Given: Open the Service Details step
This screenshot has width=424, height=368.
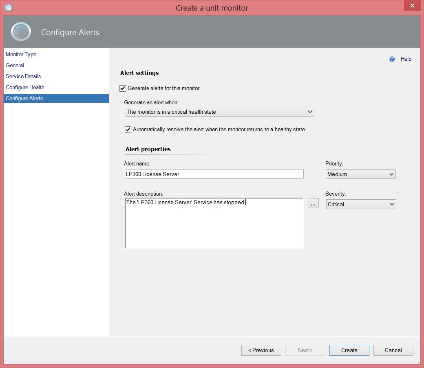Looking at the screenshot, I should pos(23,76).
